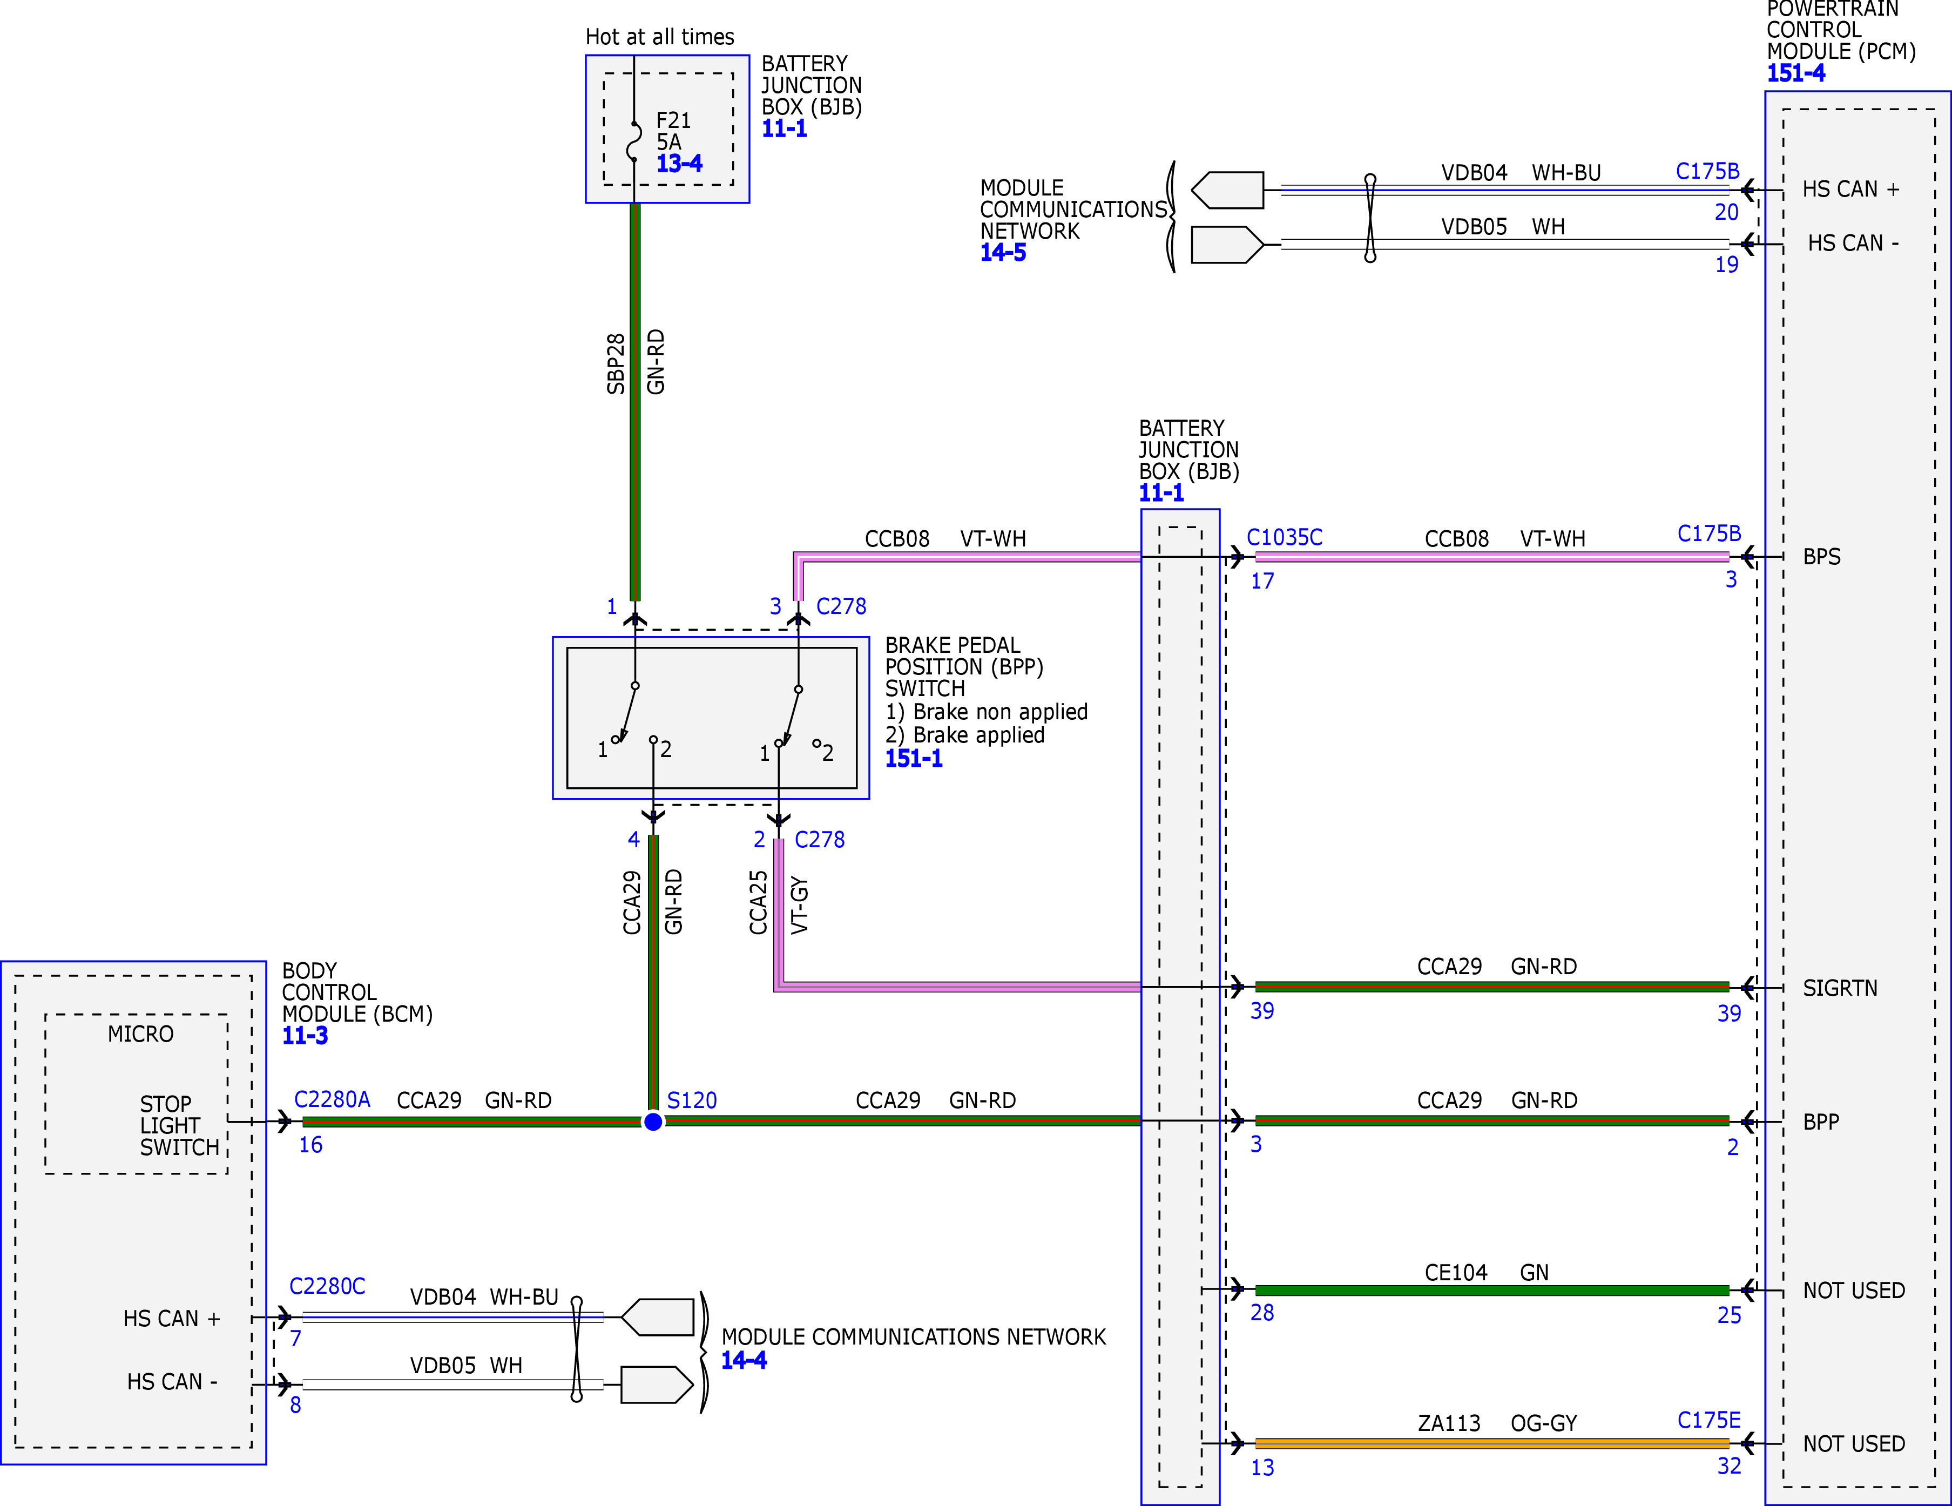Click the MICRO label inside the BCM
This screenshot has width=1952, height=1506.
[140, 1034]
